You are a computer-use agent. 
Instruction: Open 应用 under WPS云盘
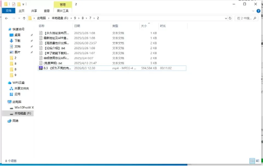(x=17, y=94)
